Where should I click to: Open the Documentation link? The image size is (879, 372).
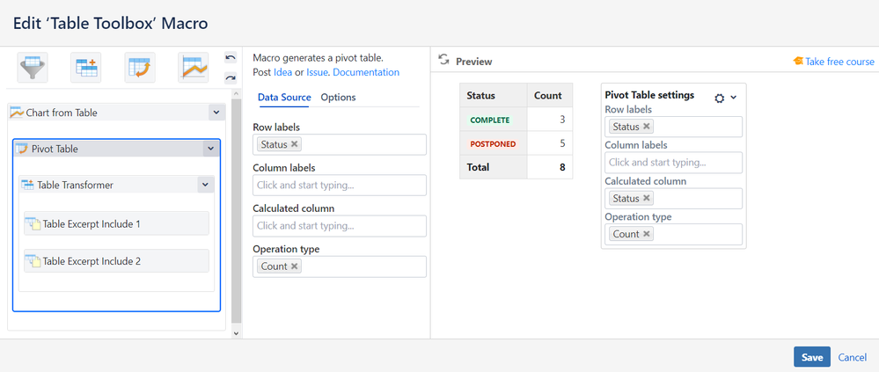coord(366,72)
